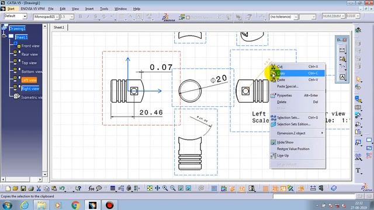Image resolution: width=374 pixels, height=210 pixels.
Task: Select Front view in specification tree
Action: coord(30,46)
